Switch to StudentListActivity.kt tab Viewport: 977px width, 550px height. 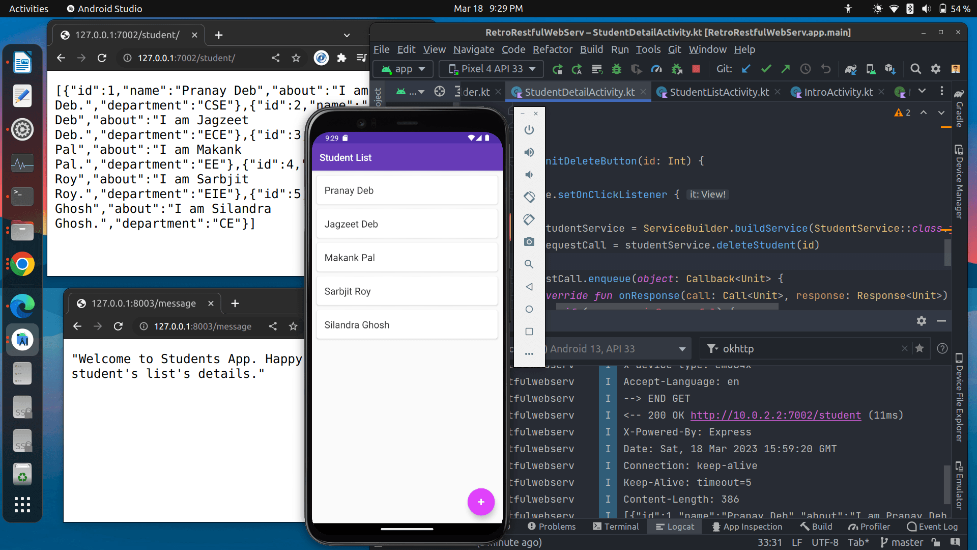(x=719, y=92)
